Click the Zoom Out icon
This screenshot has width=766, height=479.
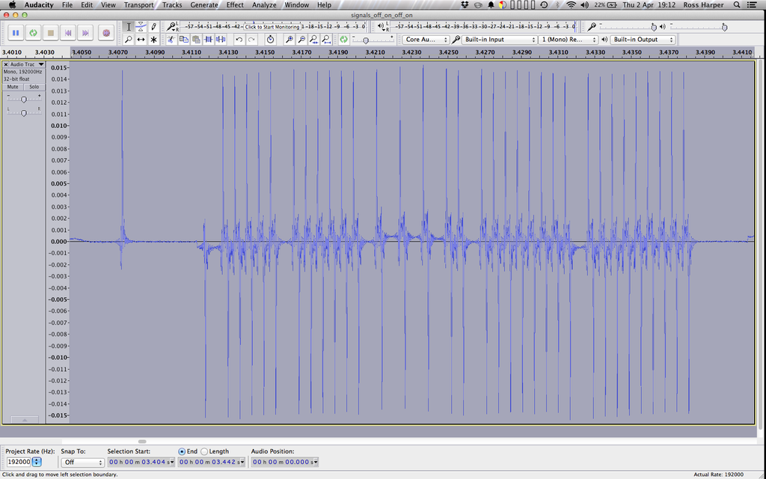point(301,40)
